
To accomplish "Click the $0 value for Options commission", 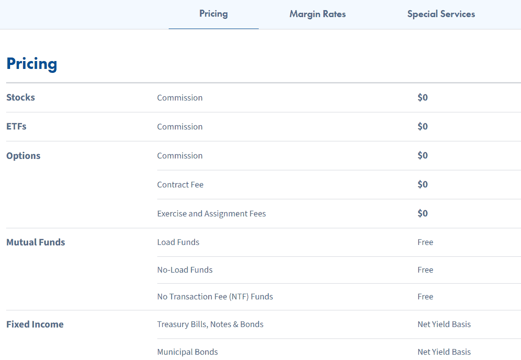I will pos(423,155).
